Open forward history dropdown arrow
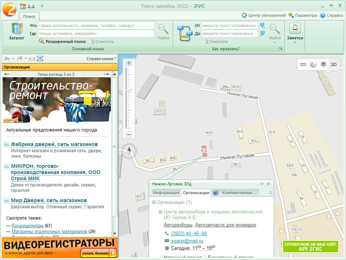The image size is (346, 260). 25,59
